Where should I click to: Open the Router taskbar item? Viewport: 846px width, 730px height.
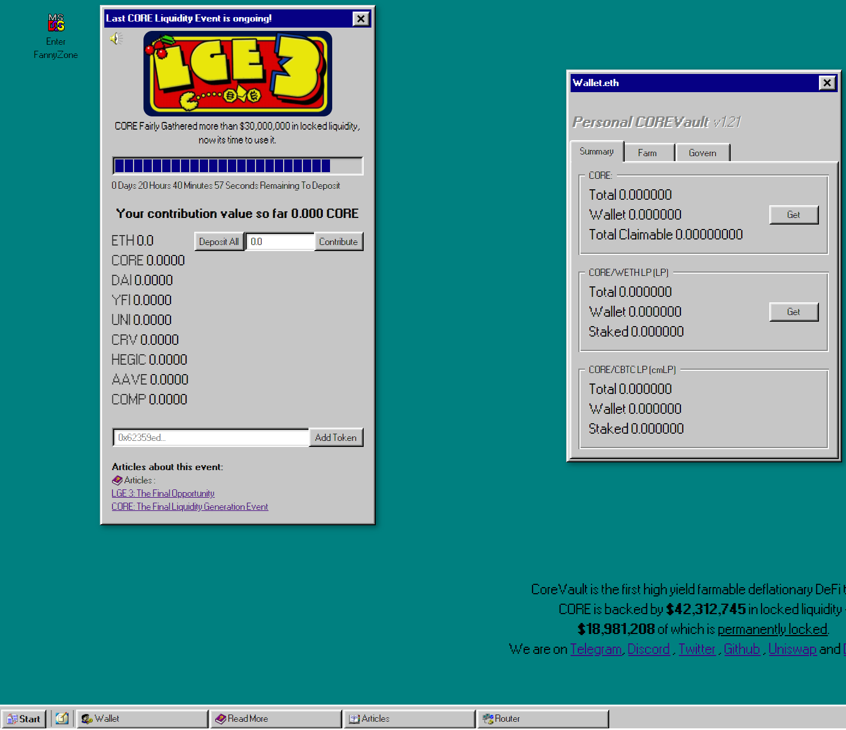tap(543, 719)
